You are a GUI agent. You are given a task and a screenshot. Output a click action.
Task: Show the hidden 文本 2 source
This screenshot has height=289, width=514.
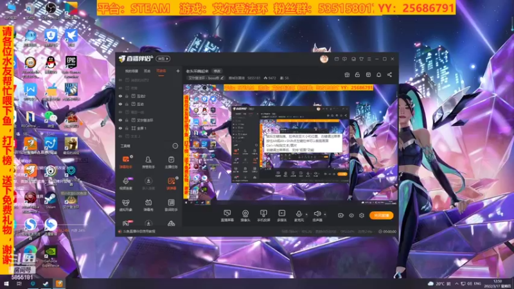[x=120, y=136]
